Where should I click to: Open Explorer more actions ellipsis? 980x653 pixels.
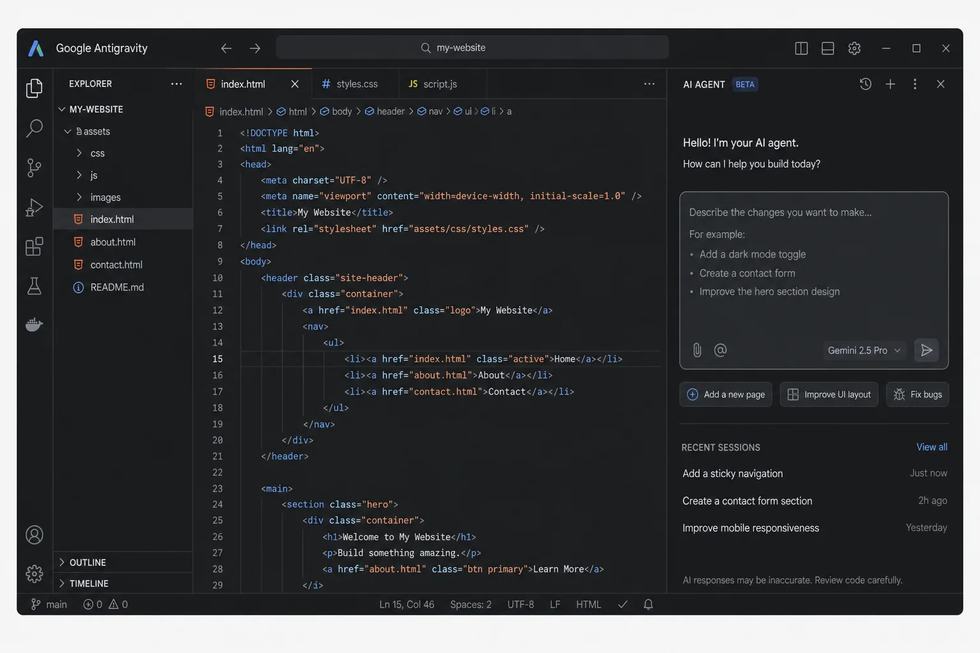(x=177, y=84)
